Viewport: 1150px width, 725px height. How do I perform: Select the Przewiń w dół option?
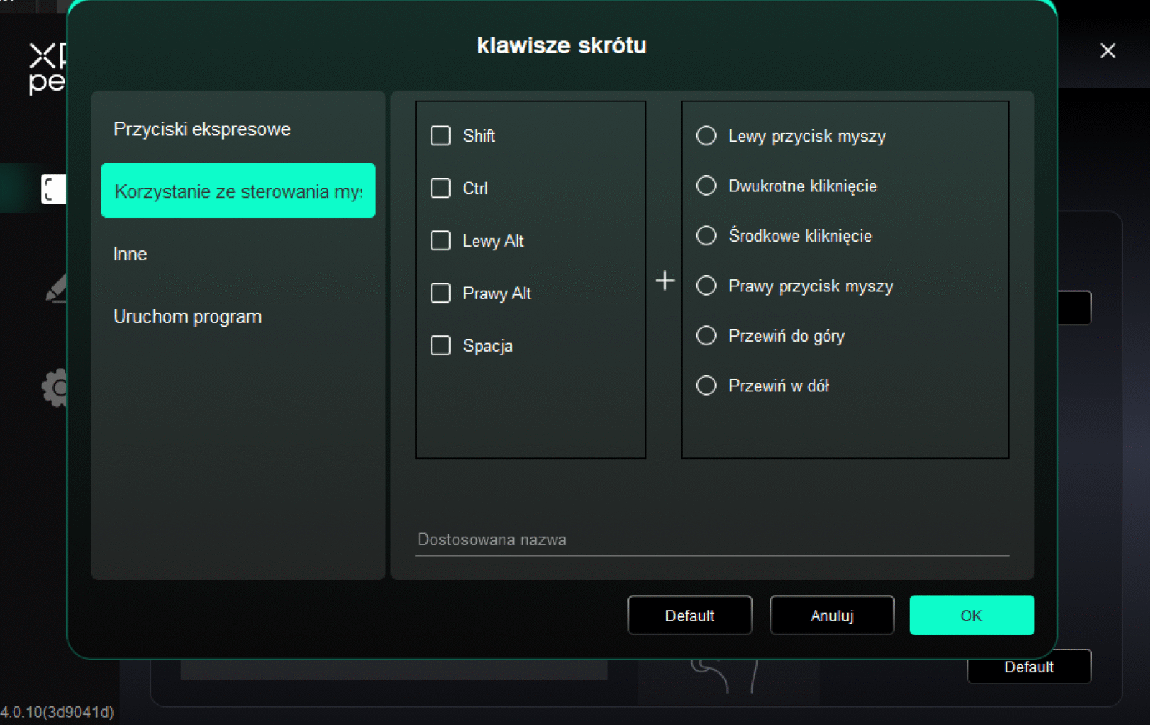coord(707,386)
